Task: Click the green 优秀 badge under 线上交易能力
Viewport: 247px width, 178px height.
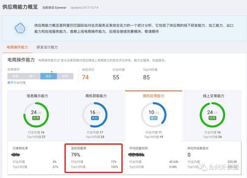Action: 212,118
